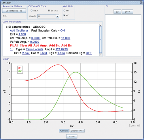Toggle Common Eg OFF link

click(x=89, y=53)
